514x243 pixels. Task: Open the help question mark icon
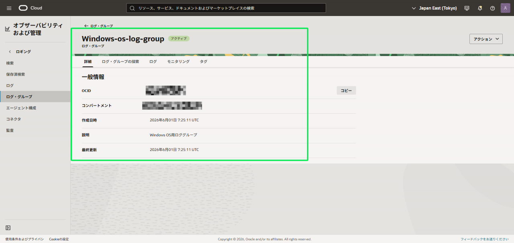[493, 8]
